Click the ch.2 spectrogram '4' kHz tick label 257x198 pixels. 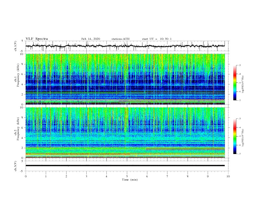tap(23, 138)
